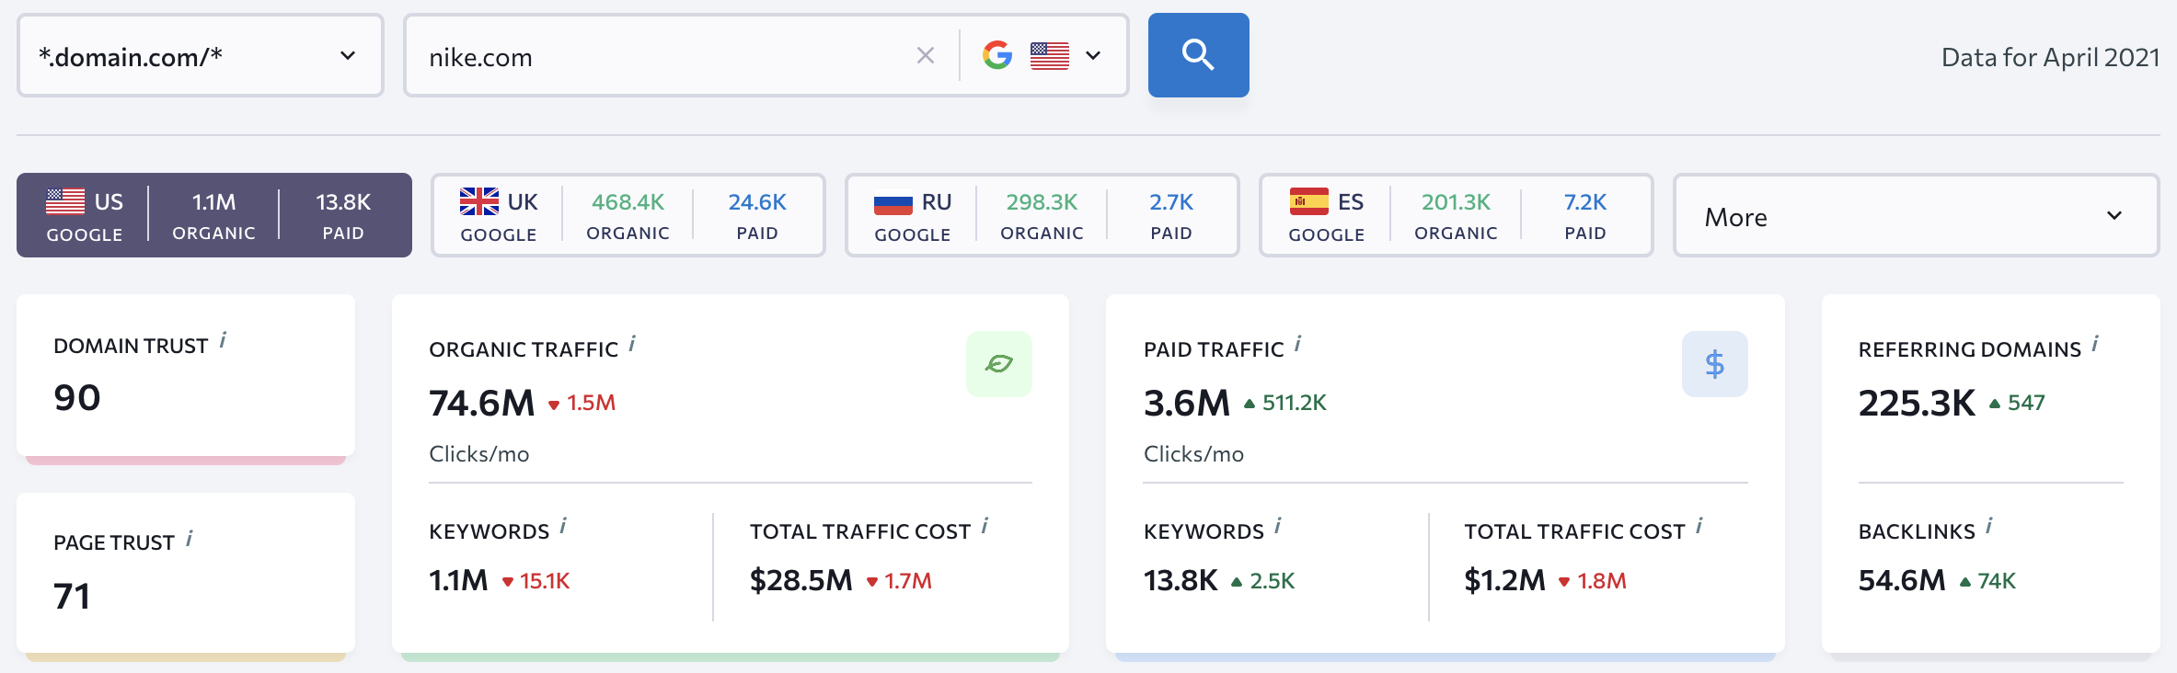This screenshot has width=2177, height=673.
Task: Click the 468.4K UK organic value
Action: [628, 201]
